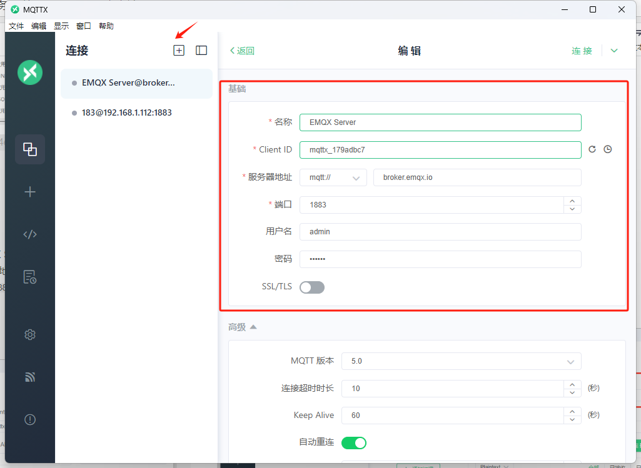This screenshot has height=468, width=641.
Task: Click the port 1883 input field
Action: [x=432, y=205]
